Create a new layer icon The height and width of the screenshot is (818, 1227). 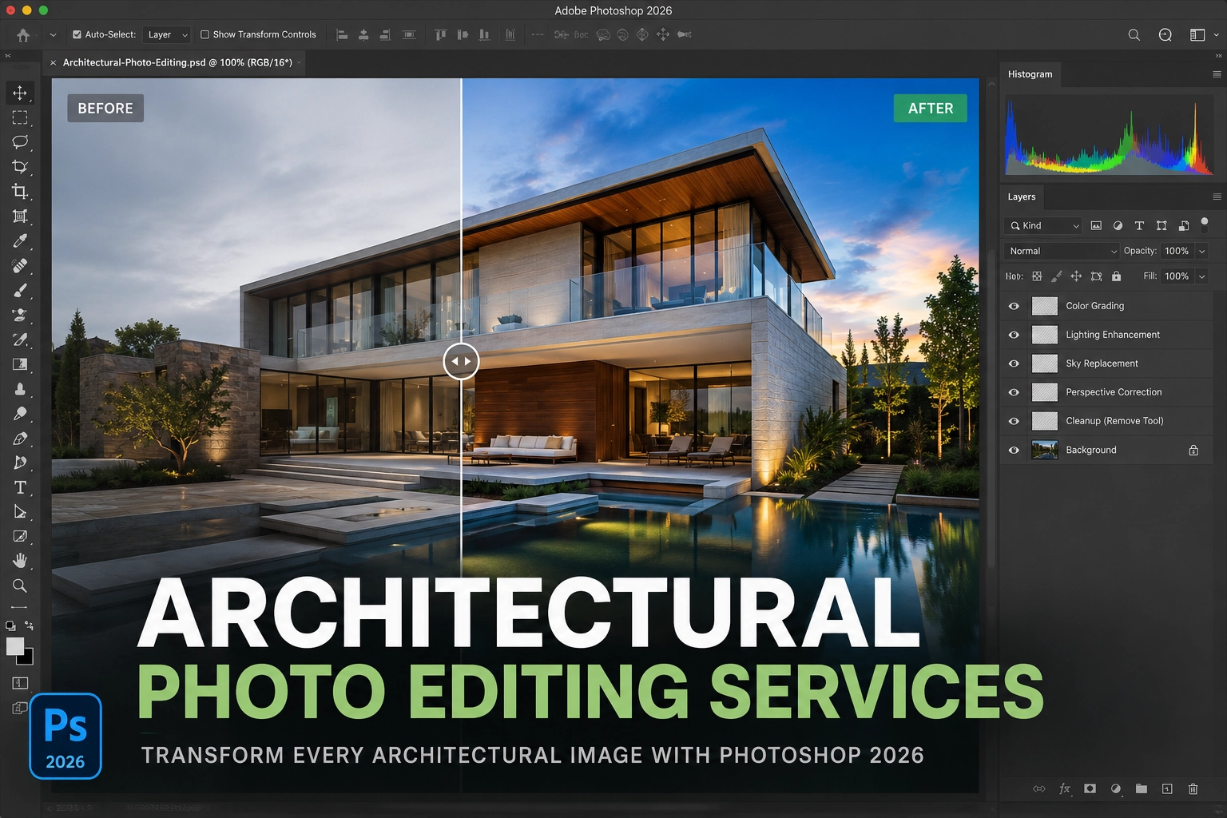pyautogui.click(x=1167, y=788)
